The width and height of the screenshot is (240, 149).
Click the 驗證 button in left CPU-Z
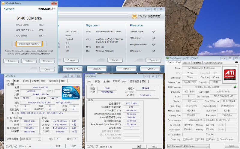tap(58, 146)
